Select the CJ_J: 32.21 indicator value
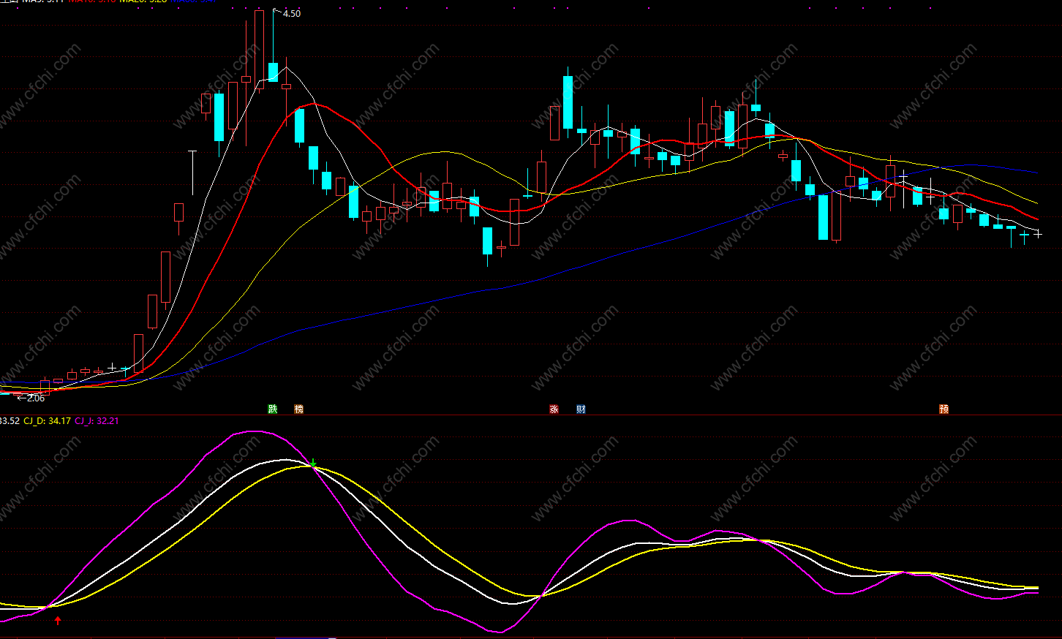This screenshot has width=1062, height=639. [x=97, y=421]
